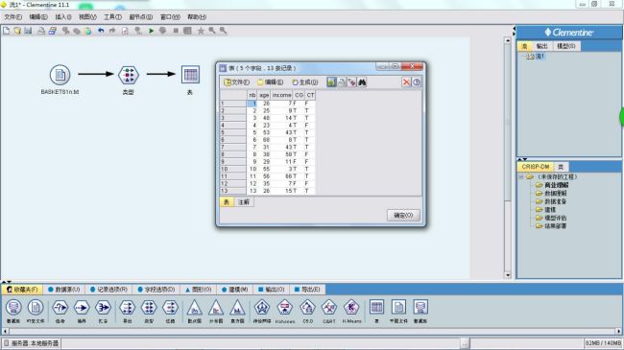Open the Help menu in the main menu bar
This screenshot has width=624, height=350.
pos(197,17)
